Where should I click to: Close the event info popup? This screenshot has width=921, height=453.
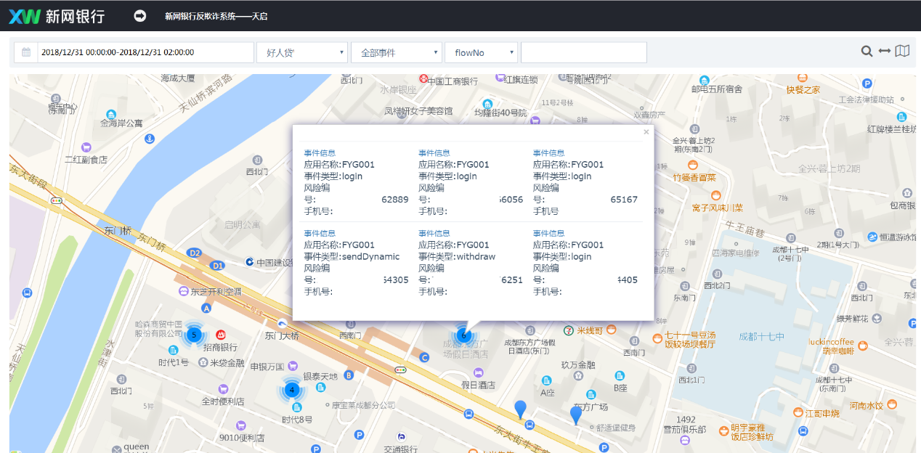[646, 132]
